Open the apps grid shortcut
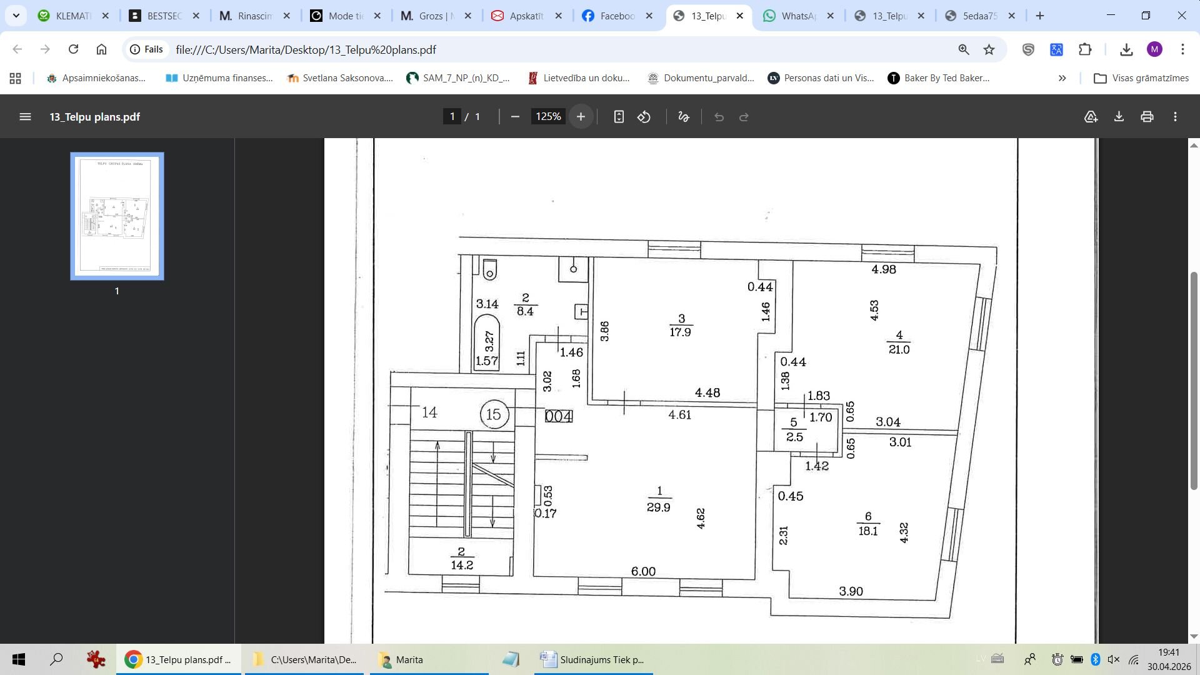 pyautogui.click(x=16, y=78)
